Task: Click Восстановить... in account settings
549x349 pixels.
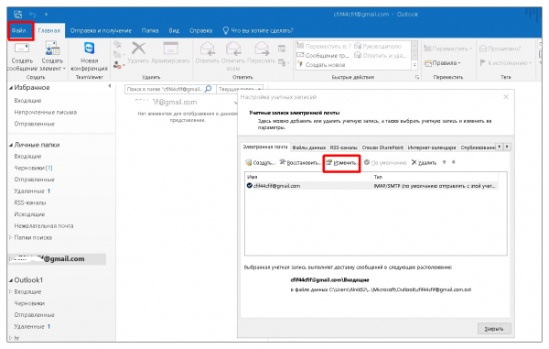Action: pos(300,162)
